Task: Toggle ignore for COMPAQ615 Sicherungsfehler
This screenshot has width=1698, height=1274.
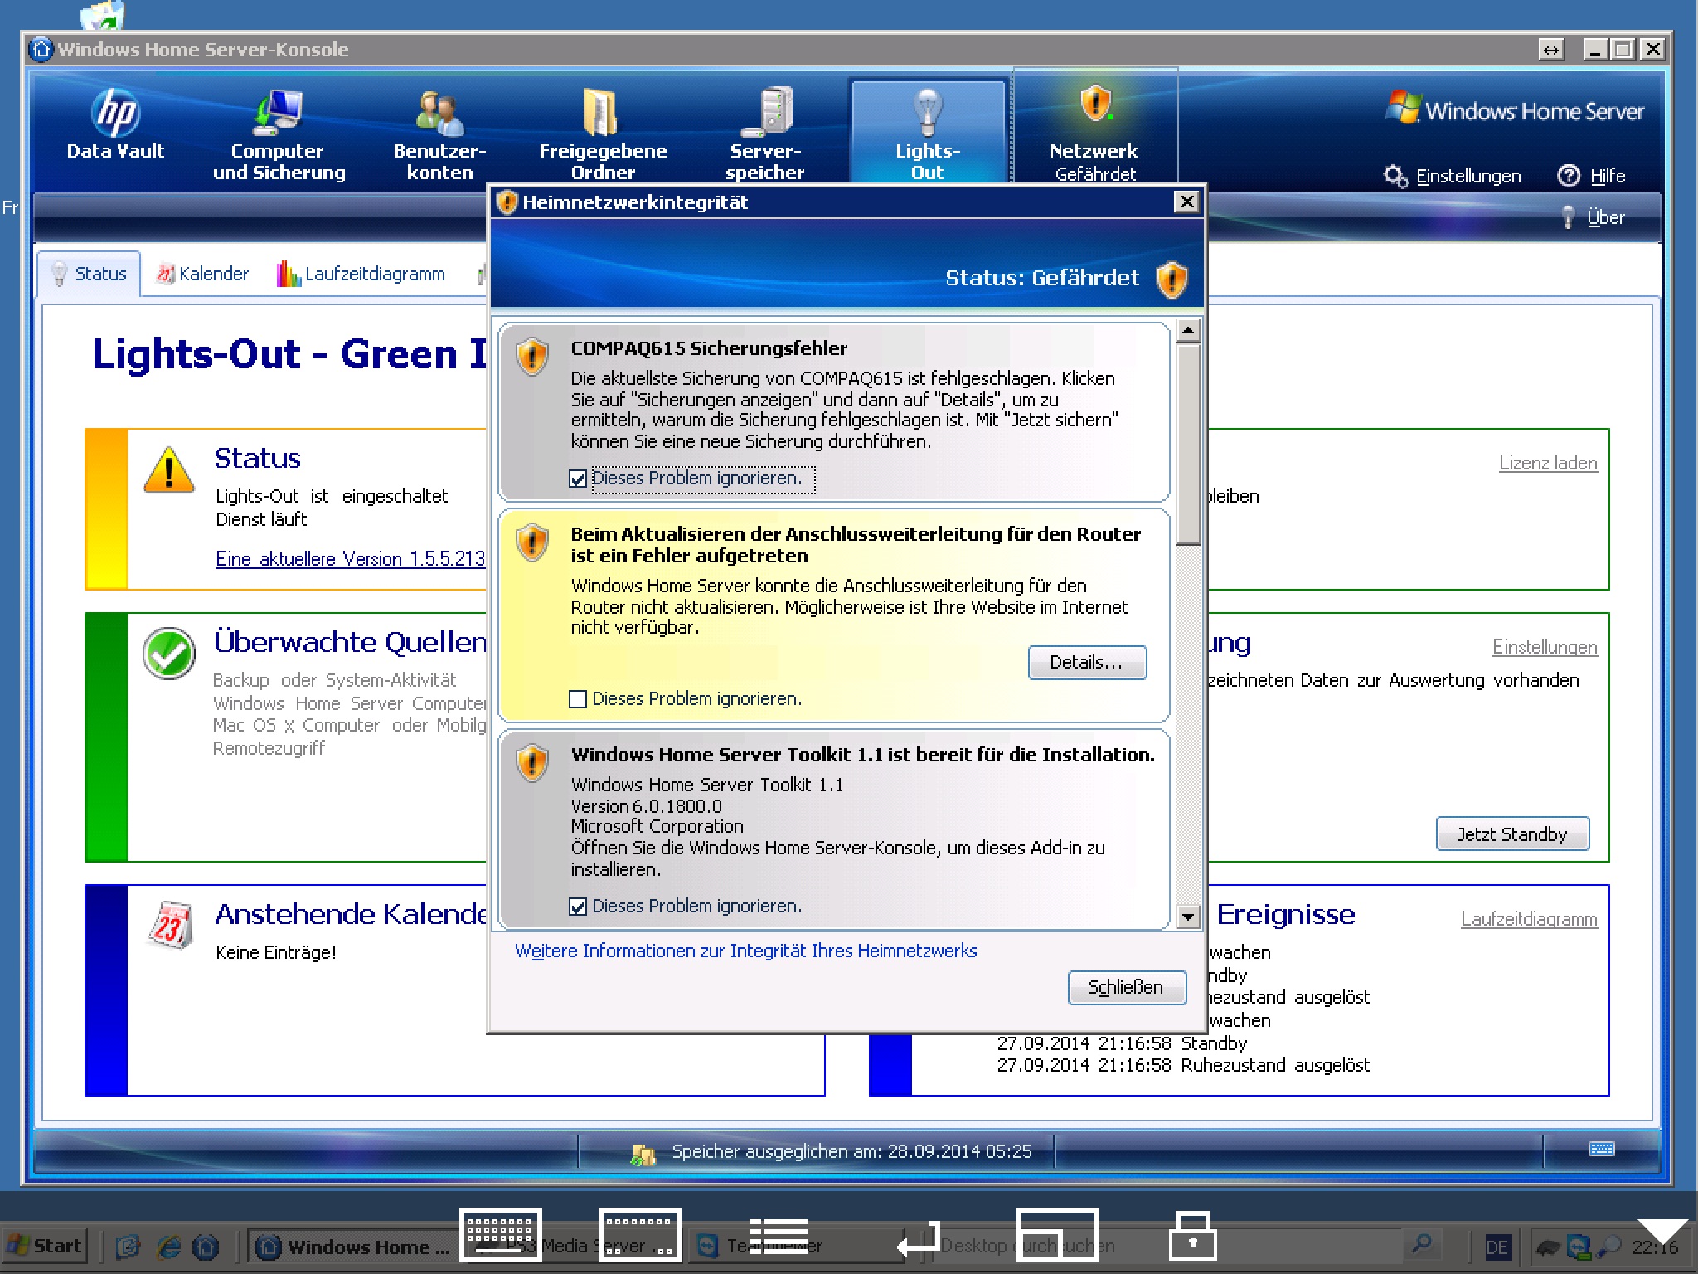Action: point(578,479)
